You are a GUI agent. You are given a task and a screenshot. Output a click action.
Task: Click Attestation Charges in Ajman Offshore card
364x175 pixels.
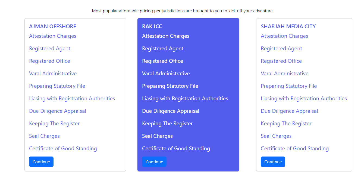[x=52, y=36]
